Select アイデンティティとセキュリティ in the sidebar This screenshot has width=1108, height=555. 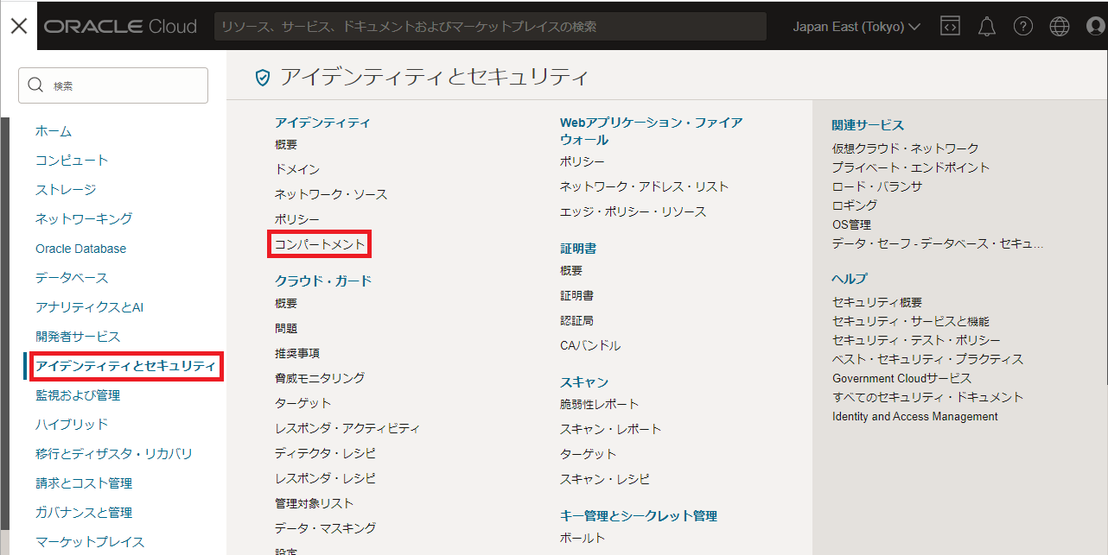click(x=125, y=366)
